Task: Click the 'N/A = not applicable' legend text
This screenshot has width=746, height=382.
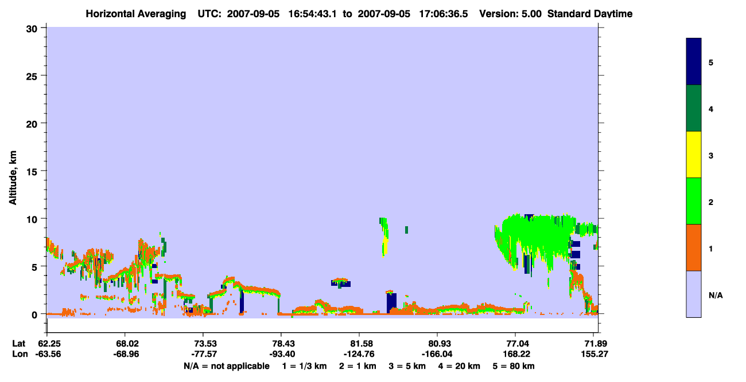Action: (226, 366)
